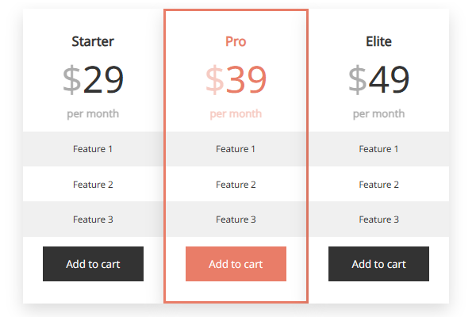This screenshot has height=317, width=476.
Task: Click Feature 3 under the Elite plan
Action: (x=378, y=220)
